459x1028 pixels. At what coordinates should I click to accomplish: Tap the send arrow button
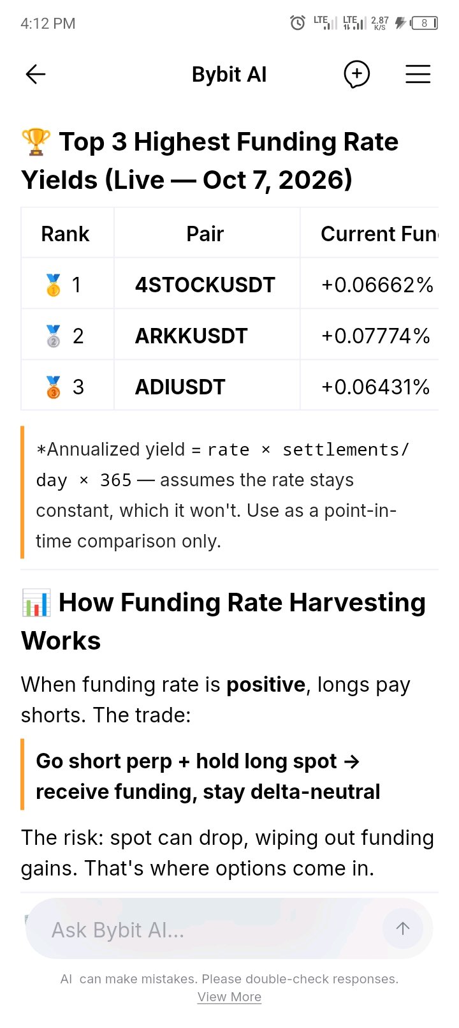(402, 928)
